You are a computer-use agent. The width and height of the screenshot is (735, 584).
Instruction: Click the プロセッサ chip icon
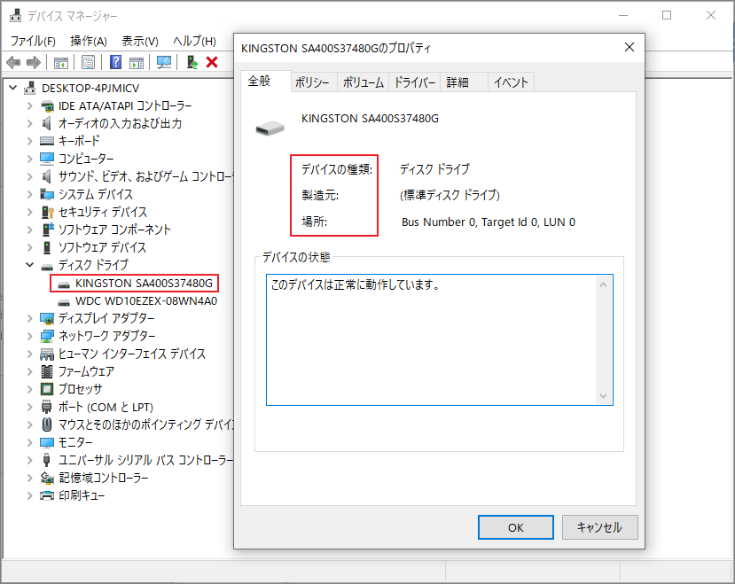[x=47, y=389]
